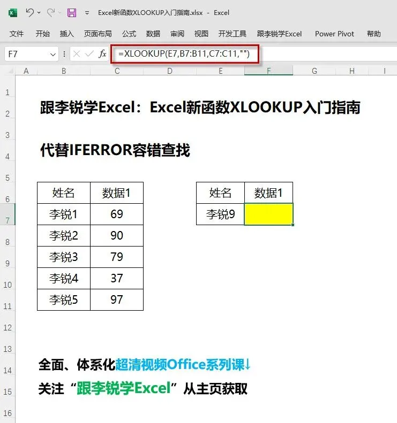Select the cell with 李锐5
The image size is (397, 423).
click(x=64, y=299)
